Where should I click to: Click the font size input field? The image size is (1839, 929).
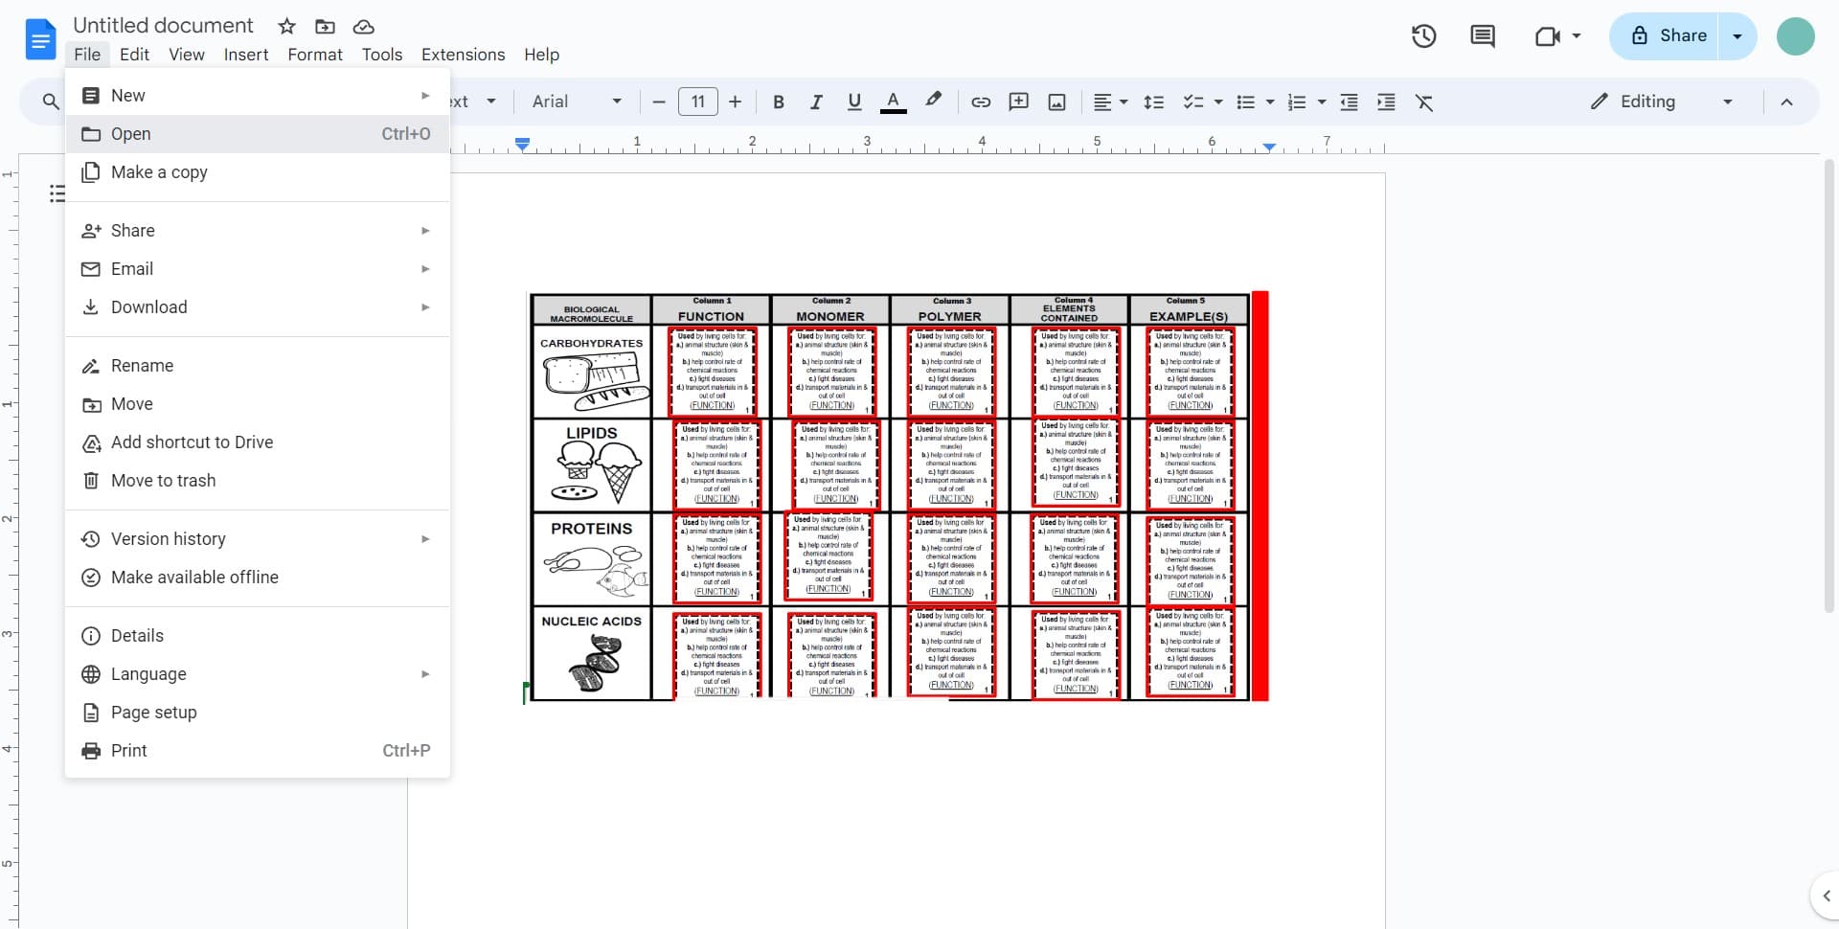coord(697,102)
